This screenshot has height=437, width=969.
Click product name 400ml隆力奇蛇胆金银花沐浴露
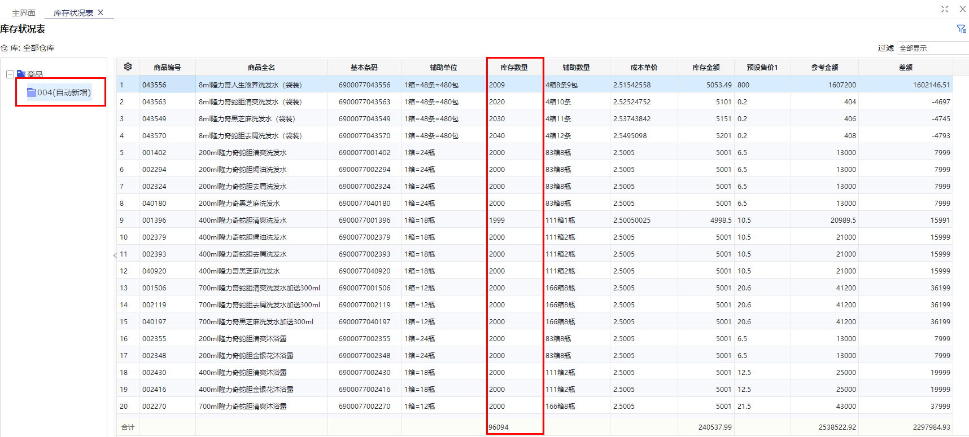[246, 389]
